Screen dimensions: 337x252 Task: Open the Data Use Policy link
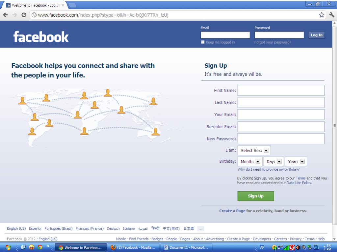[x=299, y=183]
